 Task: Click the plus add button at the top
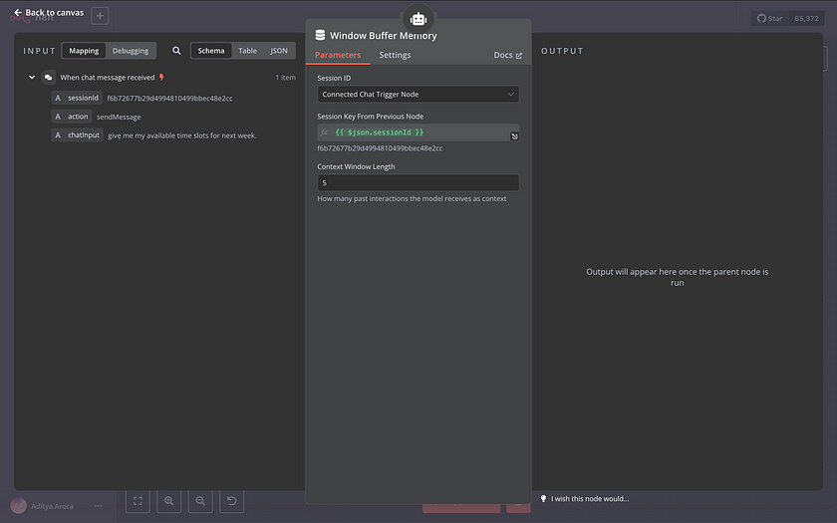tap(100, 16)
